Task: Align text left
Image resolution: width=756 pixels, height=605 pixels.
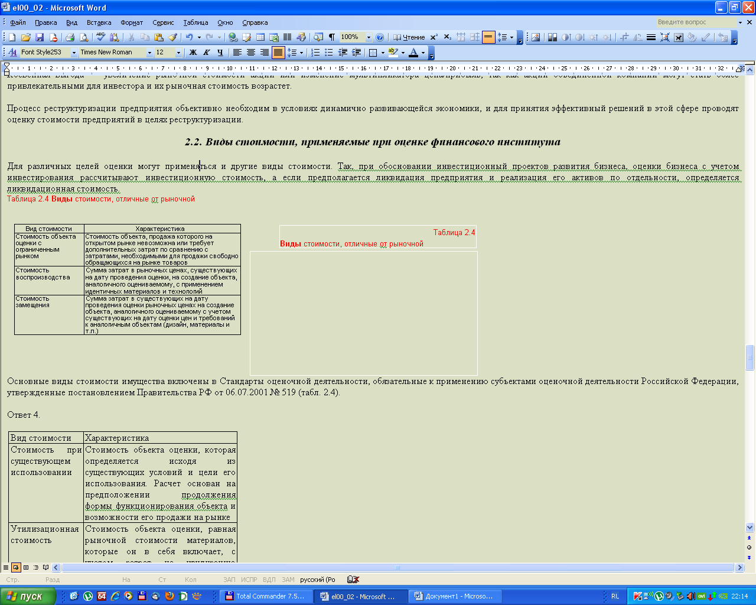Action: 237,52
